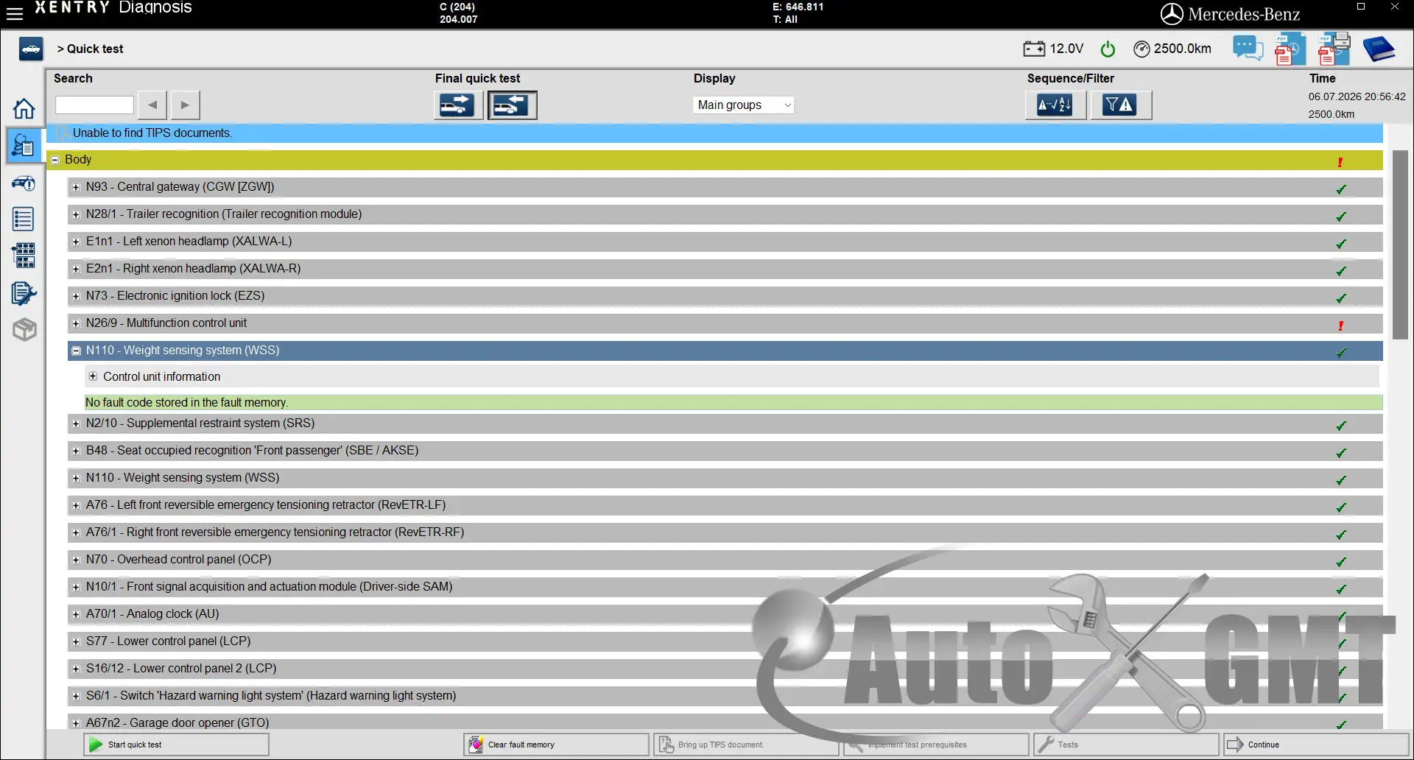
Task: Expand N73 - Electronic ignition lock
Action: [75, 296]
